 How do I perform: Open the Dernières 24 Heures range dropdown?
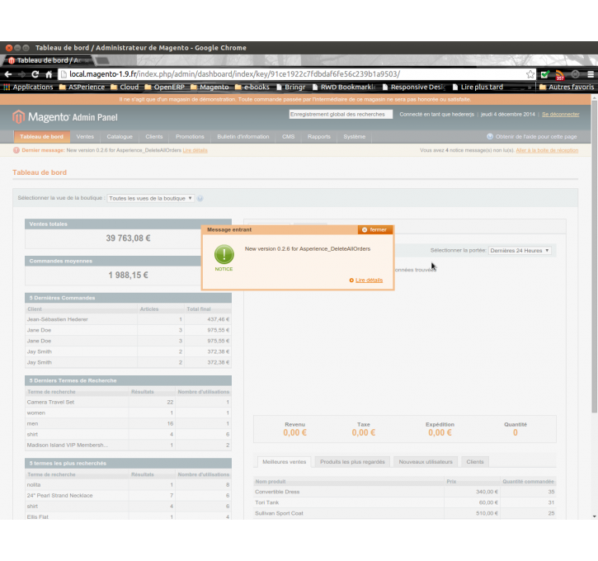pos(520,251)
